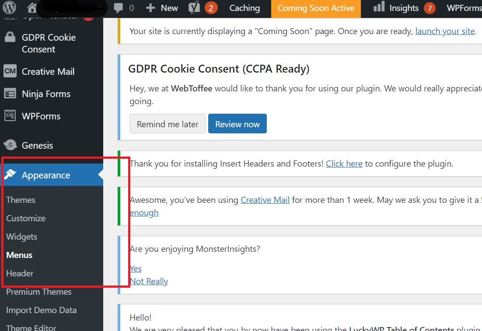Open the Creative Mail notice link

coord(265,200)
